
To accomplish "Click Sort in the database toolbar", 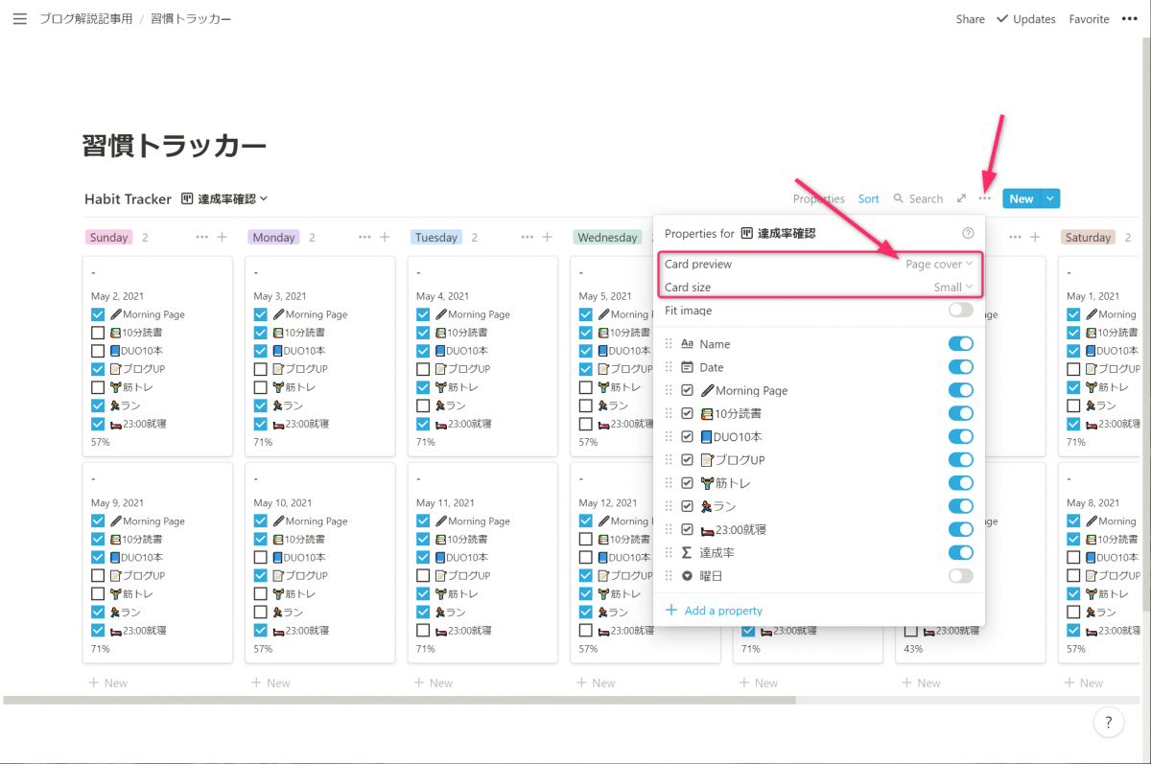I will [868, 198].
